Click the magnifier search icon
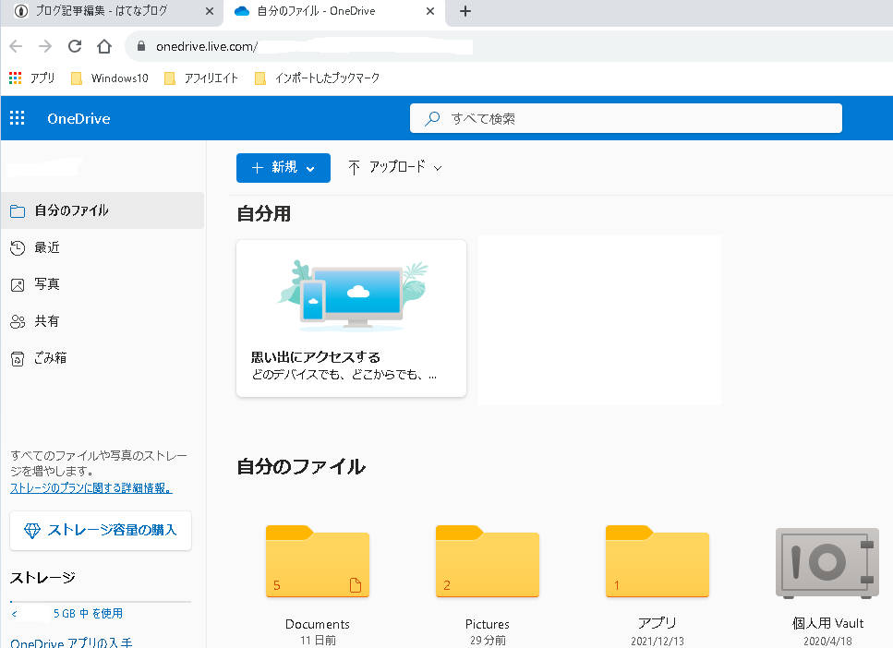893x648 pixels. pos(432,118)
